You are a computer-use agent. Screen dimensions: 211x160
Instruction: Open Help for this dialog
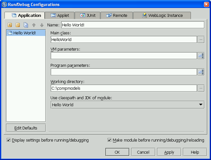pyautogui.click(x=195, y=152)
